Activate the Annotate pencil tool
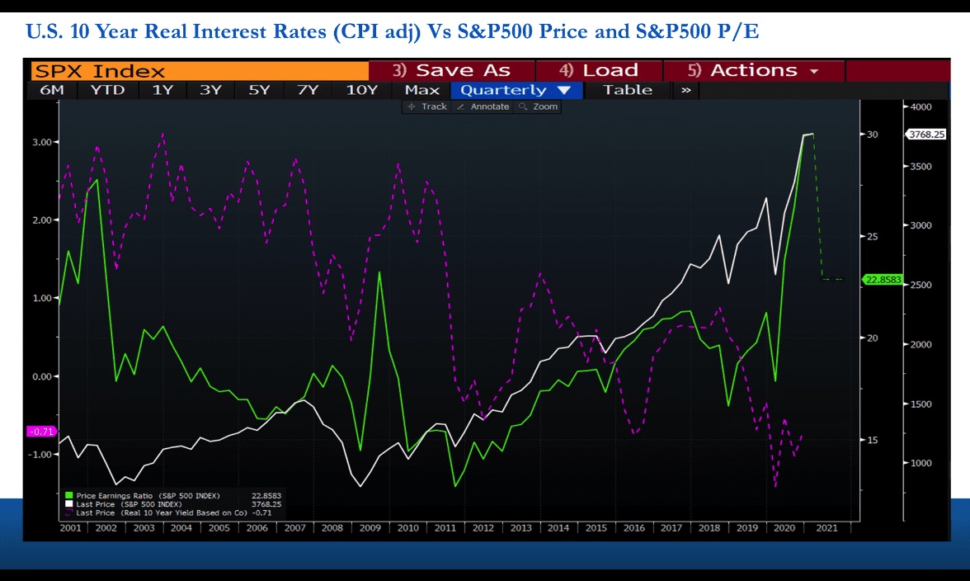This screenshot has width=970, height=581. pyautogui.click(x=483, y=106)
